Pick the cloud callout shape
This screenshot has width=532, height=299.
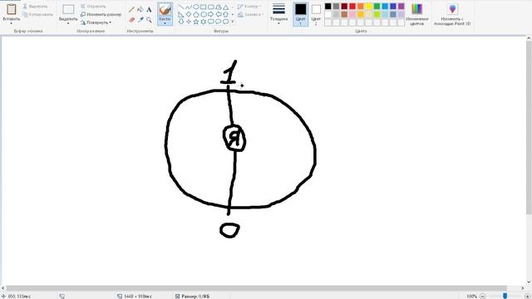tap(225, 22)
